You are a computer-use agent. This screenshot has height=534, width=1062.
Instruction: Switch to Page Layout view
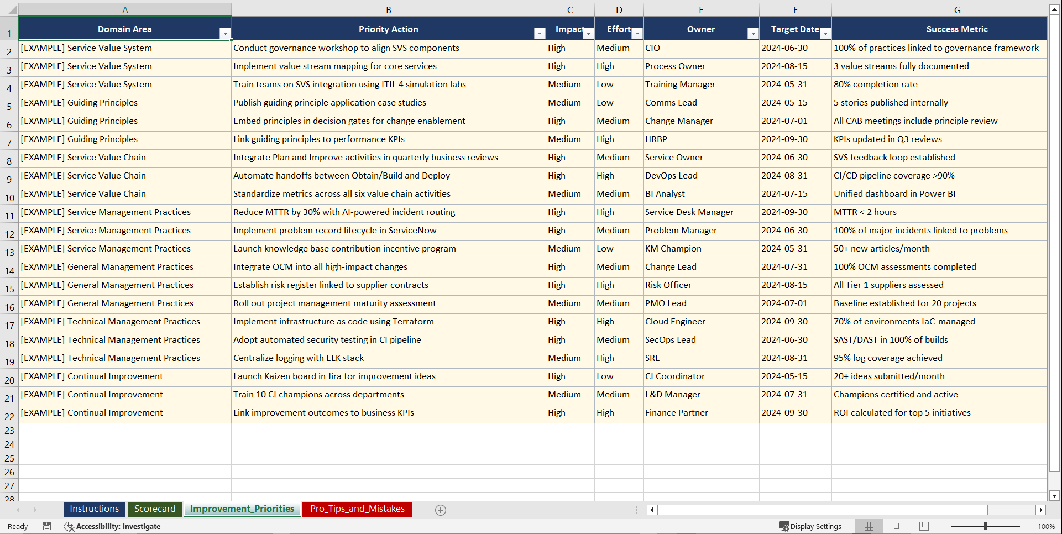896,526
